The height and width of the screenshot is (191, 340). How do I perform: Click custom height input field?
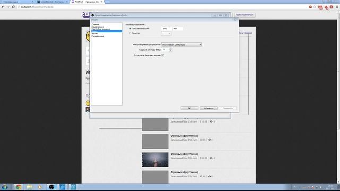pyautogui.click(x=177, y=29)
